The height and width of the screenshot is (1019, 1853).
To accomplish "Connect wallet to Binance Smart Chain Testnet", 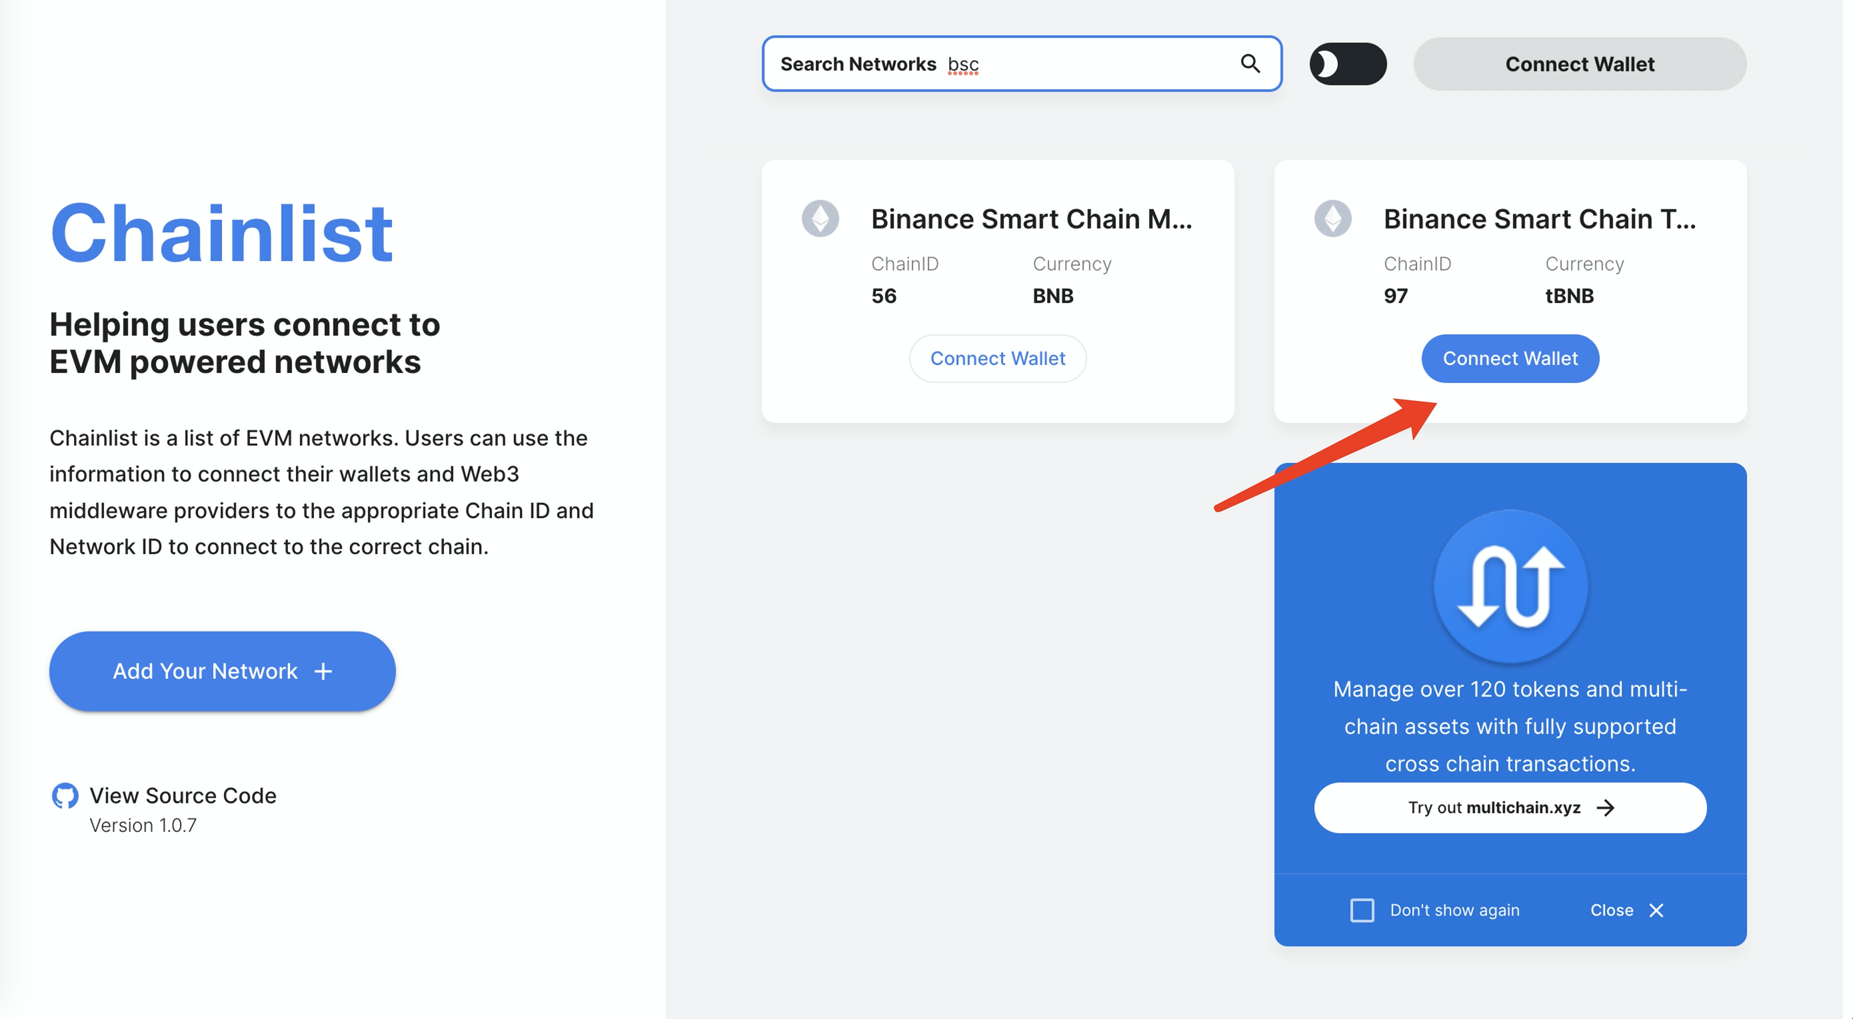I will pyautogui.click(x=1510, y=358).
